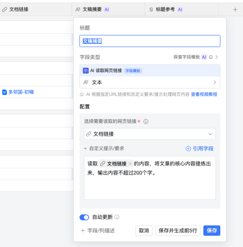
Task: Click info icon beside 自动更新
Action: click(117, 217)
